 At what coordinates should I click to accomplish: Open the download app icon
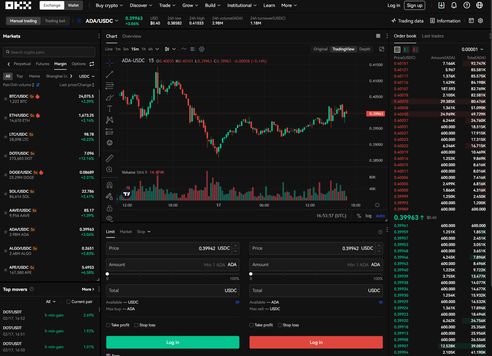coord(441,5)
